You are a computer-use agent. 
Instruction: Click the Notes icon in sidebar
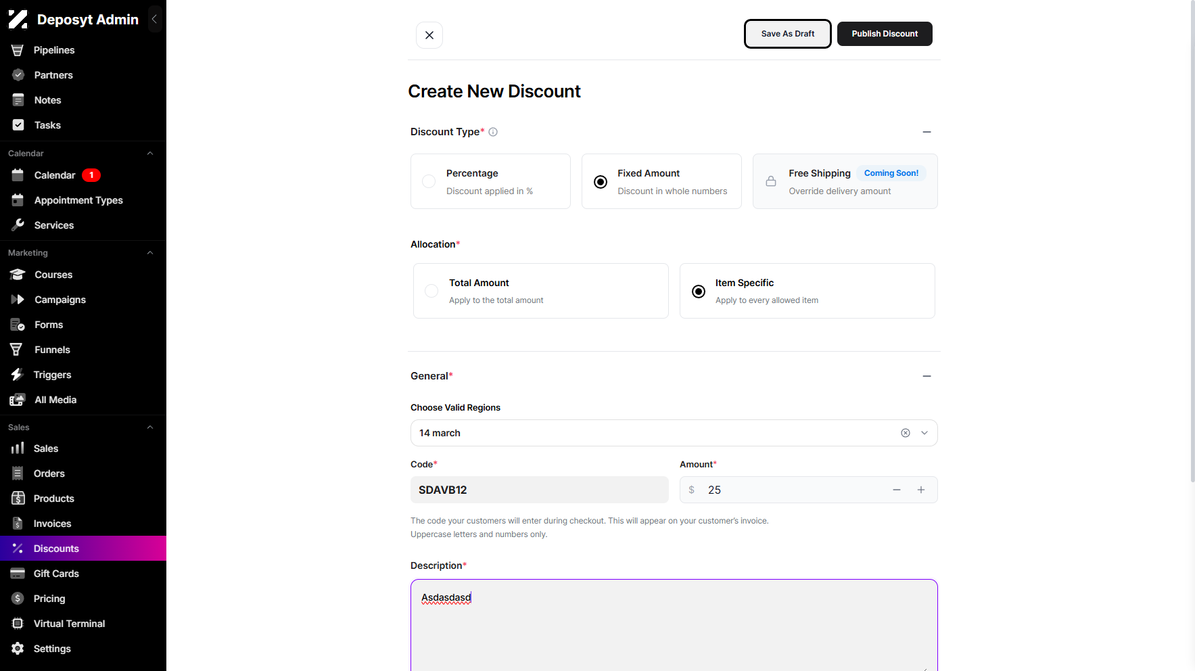[x=18, y=100]
